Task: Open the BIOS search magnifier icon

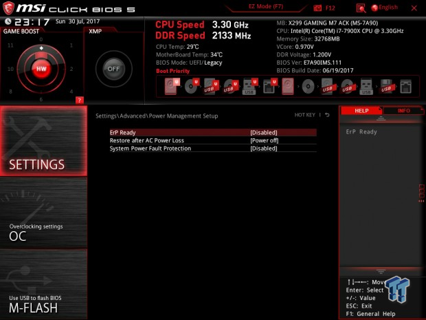Action: [361, 8]
